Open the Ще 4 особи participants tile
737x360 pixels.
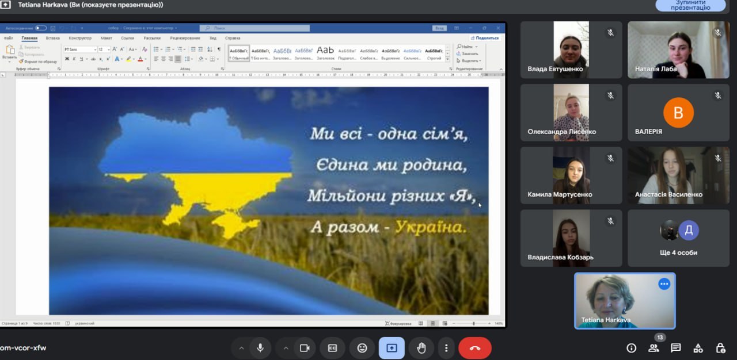click(x=678, y=238)
